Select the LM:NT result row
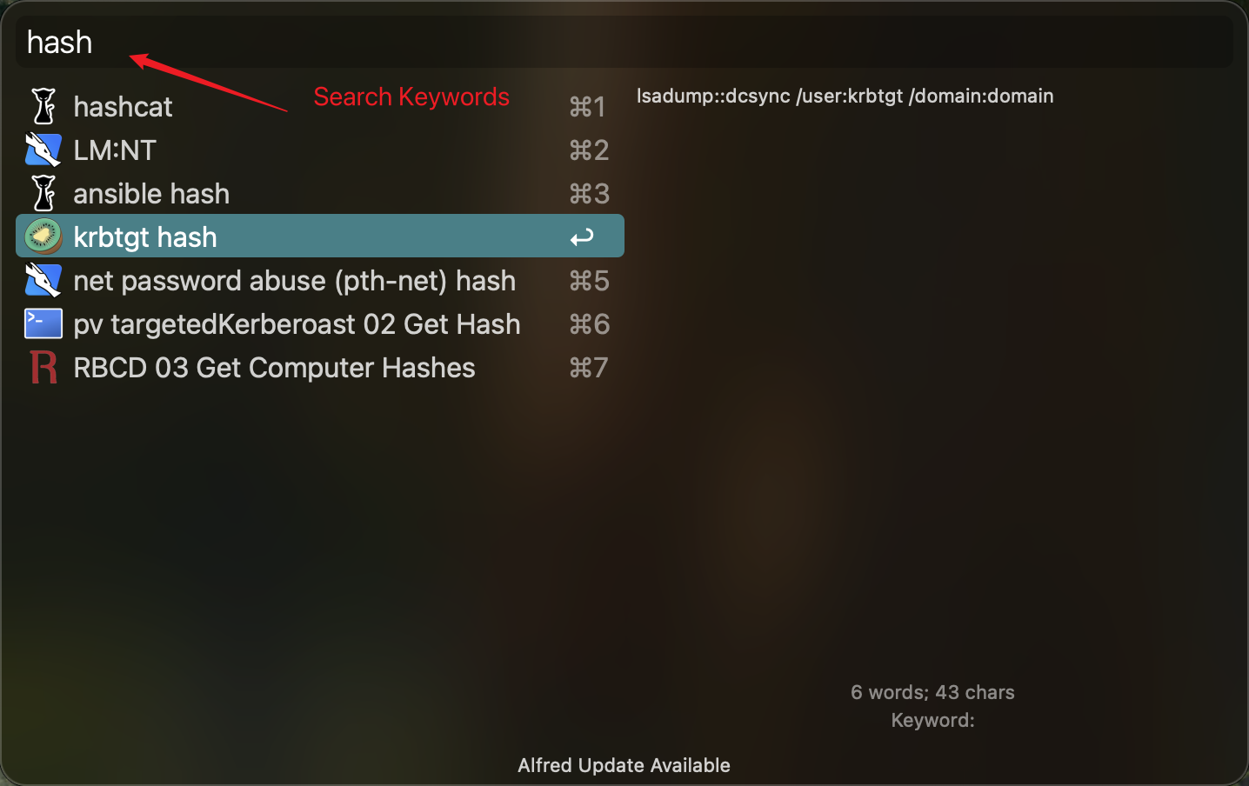The image size is (1249, 786). [320, 150]
